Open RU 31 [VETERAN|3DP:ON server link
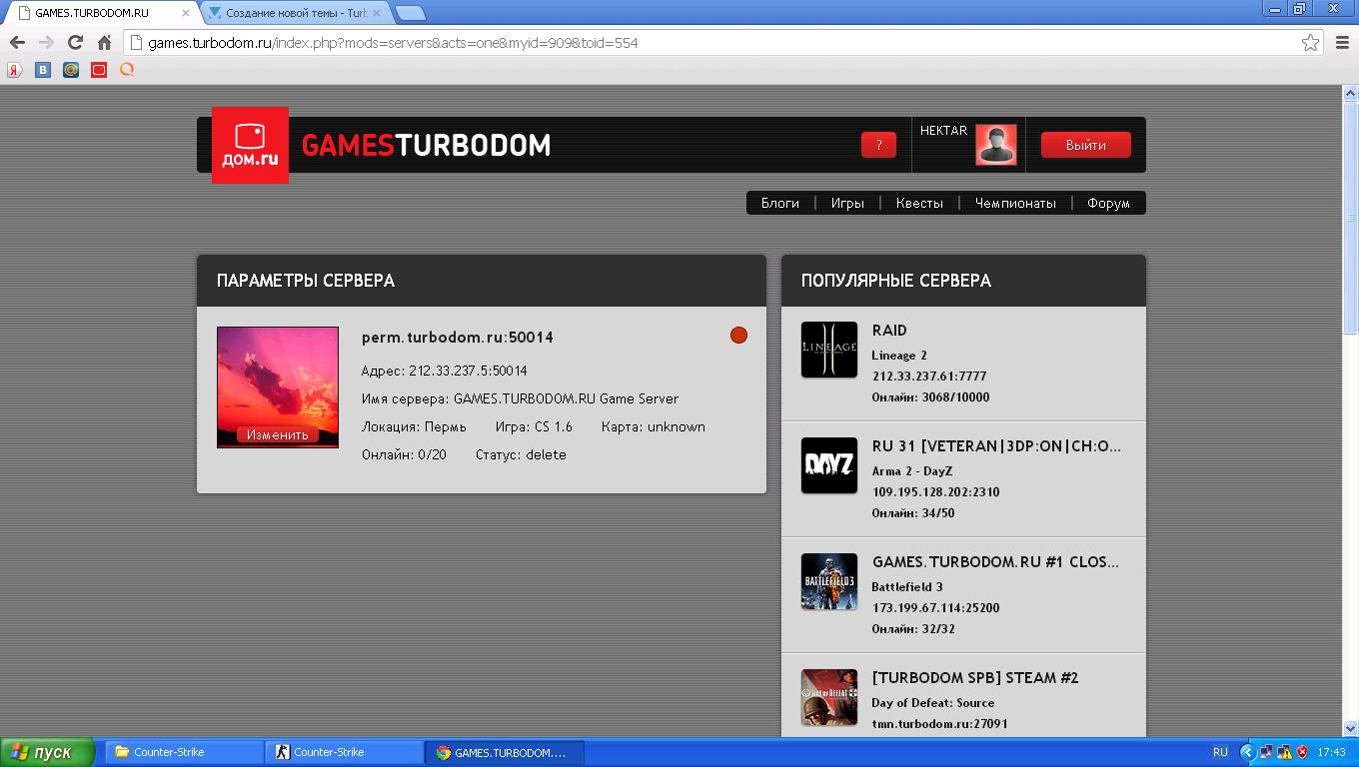Screen dimensions: 1359x767 [996, 446]
